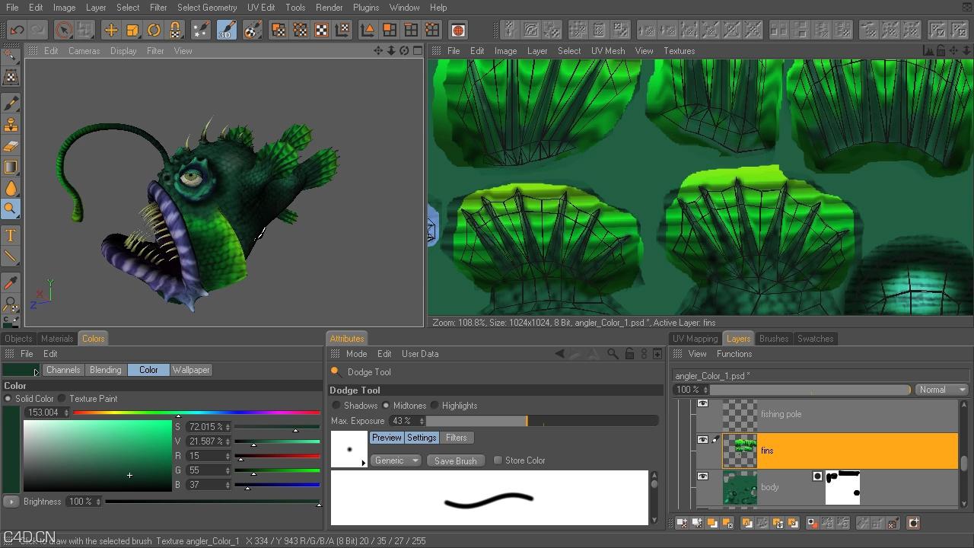Select the Color Picker eyedropper tool
Viewport: 974px width, 548px height.
[11, 282]
